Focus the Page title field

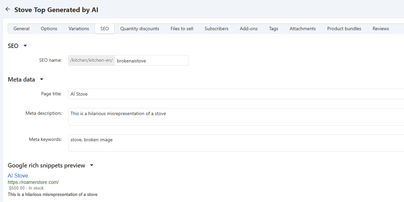point(235,94)
